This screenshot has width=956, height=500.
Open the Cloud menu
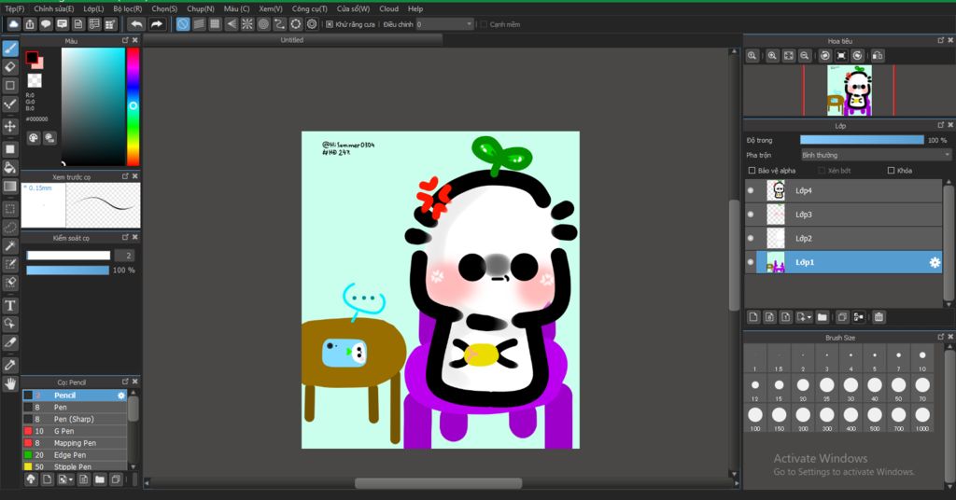389,8
